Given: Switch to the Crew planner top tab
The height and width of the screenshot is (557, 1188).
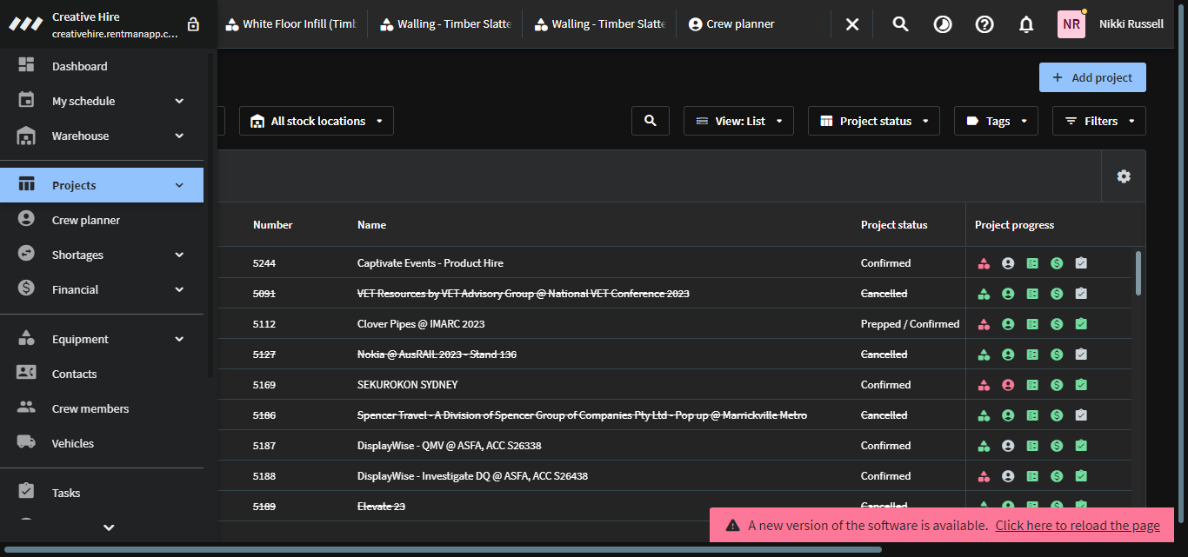Looking at the screenshot, I should pos(731,24).
